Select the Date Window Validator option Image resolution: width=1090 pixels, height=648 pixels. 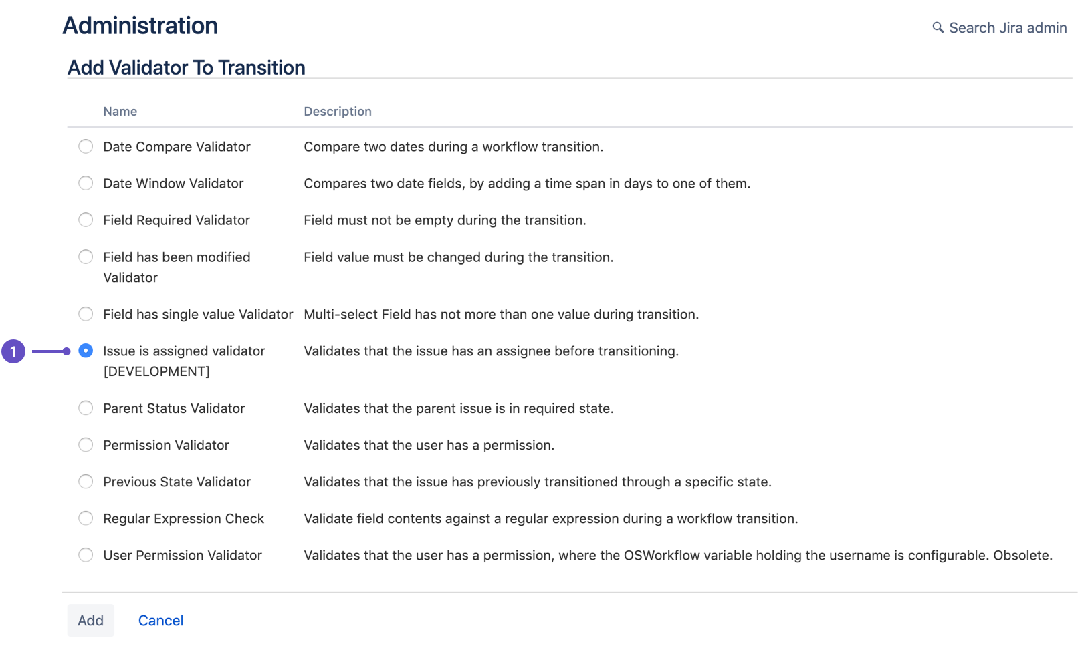86,183
